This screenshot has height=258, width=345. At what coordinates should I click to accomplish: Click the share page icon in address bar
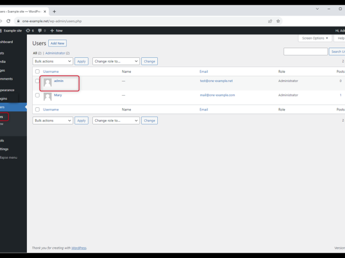tap(270, 21)
